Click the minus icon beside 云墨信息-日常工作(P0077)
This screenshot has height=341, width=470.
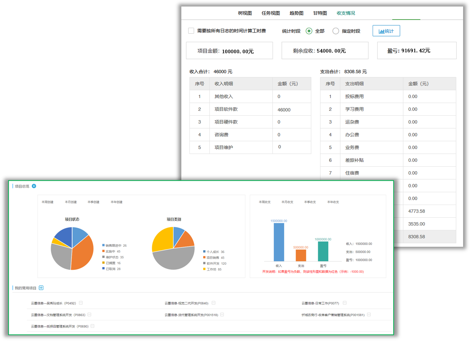point(345,303)
